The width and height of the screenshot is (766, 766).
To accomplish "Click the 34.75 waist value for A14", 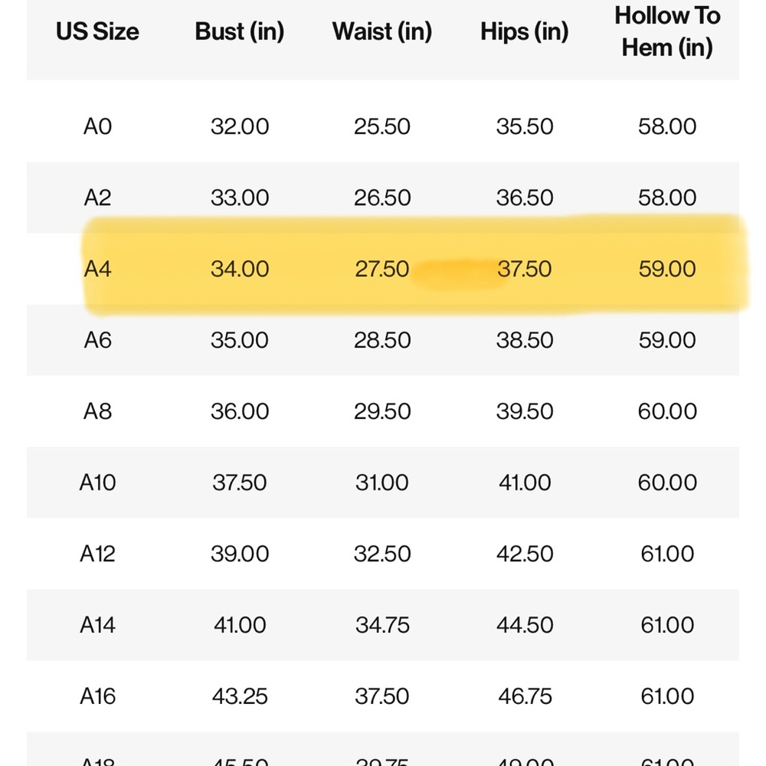I will [382, 625].
